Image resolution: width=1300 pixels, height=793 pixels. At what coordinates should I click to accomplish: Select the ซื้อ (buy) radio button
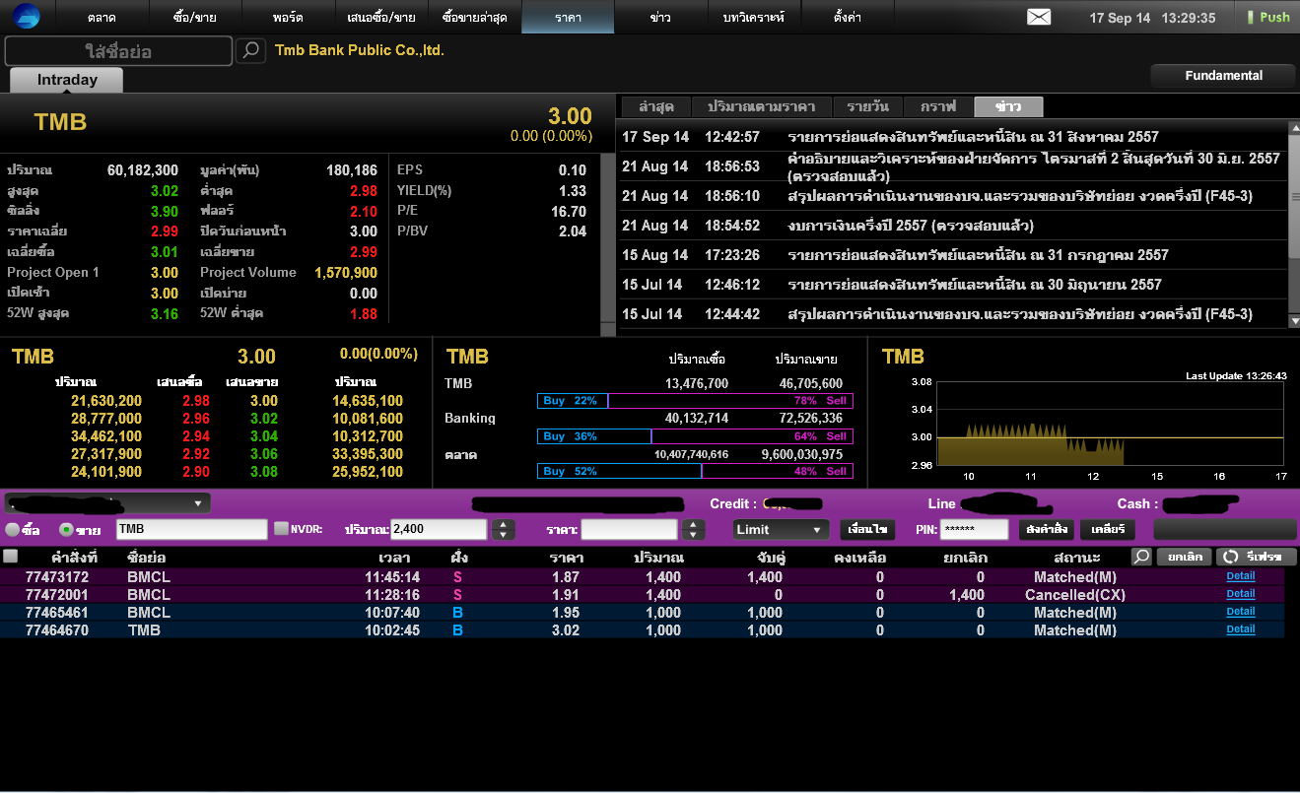12,530
